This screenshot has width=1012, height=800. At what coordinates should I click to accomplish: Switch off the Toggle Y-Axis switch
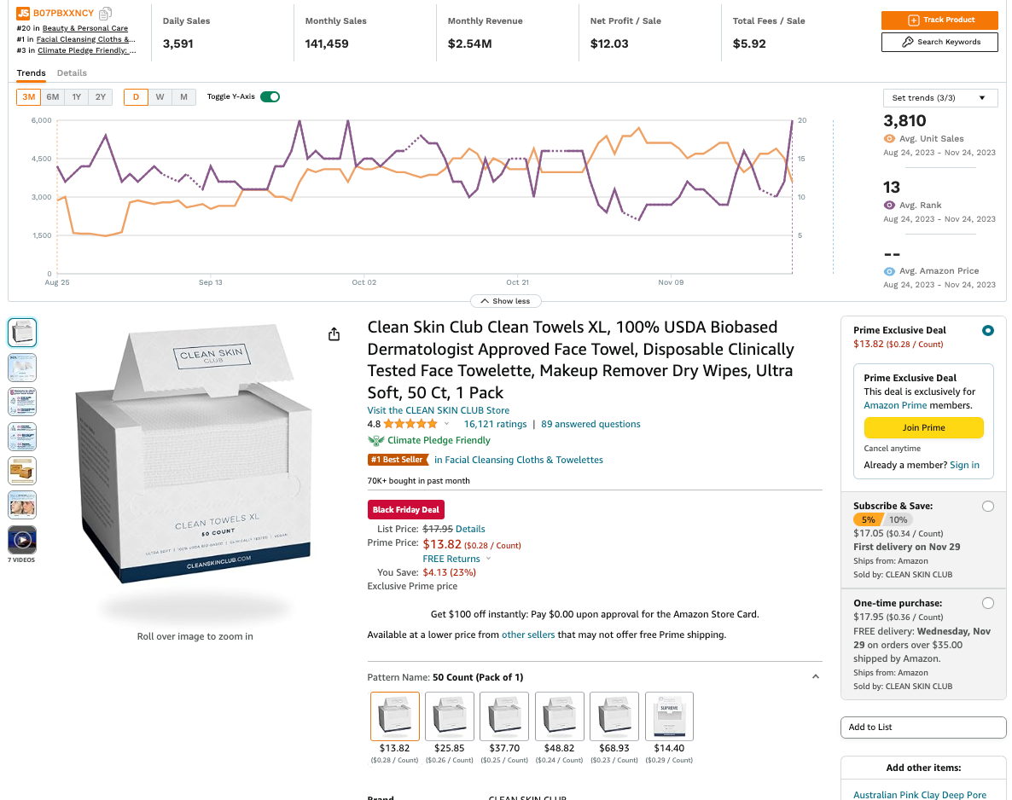coord(270,96)
